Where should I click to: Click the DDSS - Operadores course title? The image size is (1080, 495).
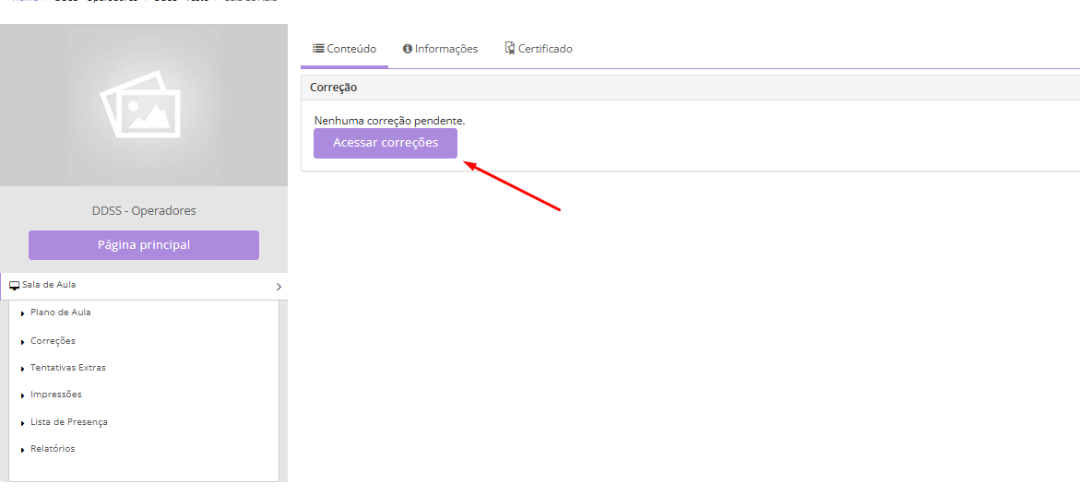click(143, 211)
